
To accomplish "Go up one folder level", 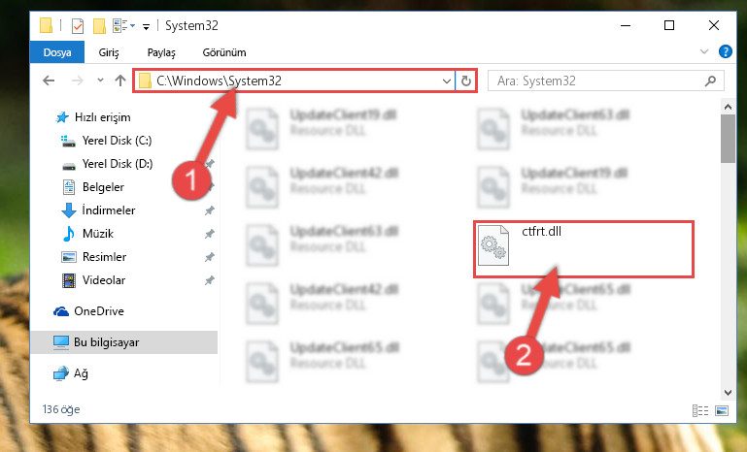I will [x=120, y=81].
